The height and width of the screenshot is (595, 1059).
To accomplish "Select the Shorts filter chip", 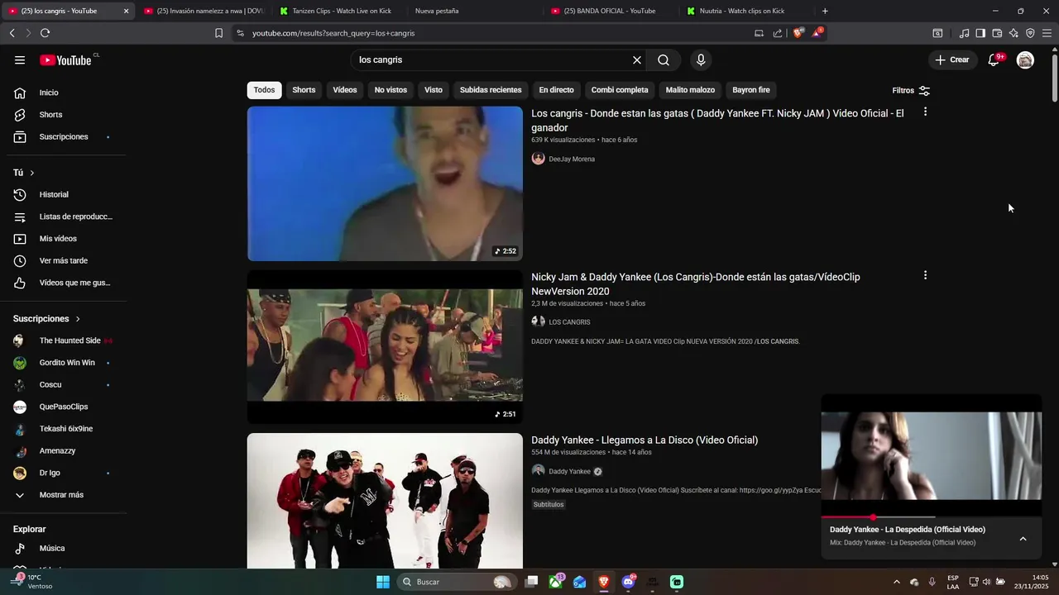I will 304,90.
